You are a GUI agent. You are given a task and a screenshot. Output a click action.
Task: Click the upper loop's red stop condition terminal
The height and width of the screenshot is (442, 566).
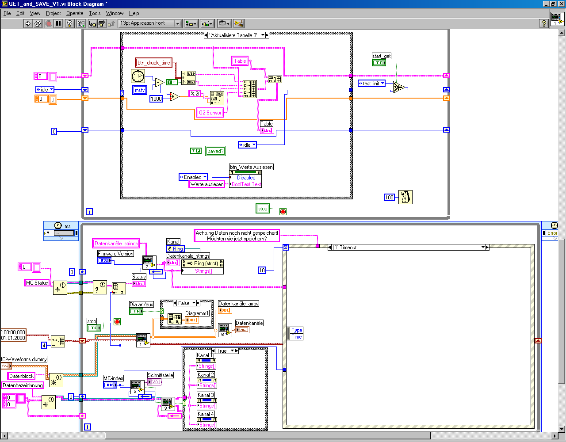point(283,212)
